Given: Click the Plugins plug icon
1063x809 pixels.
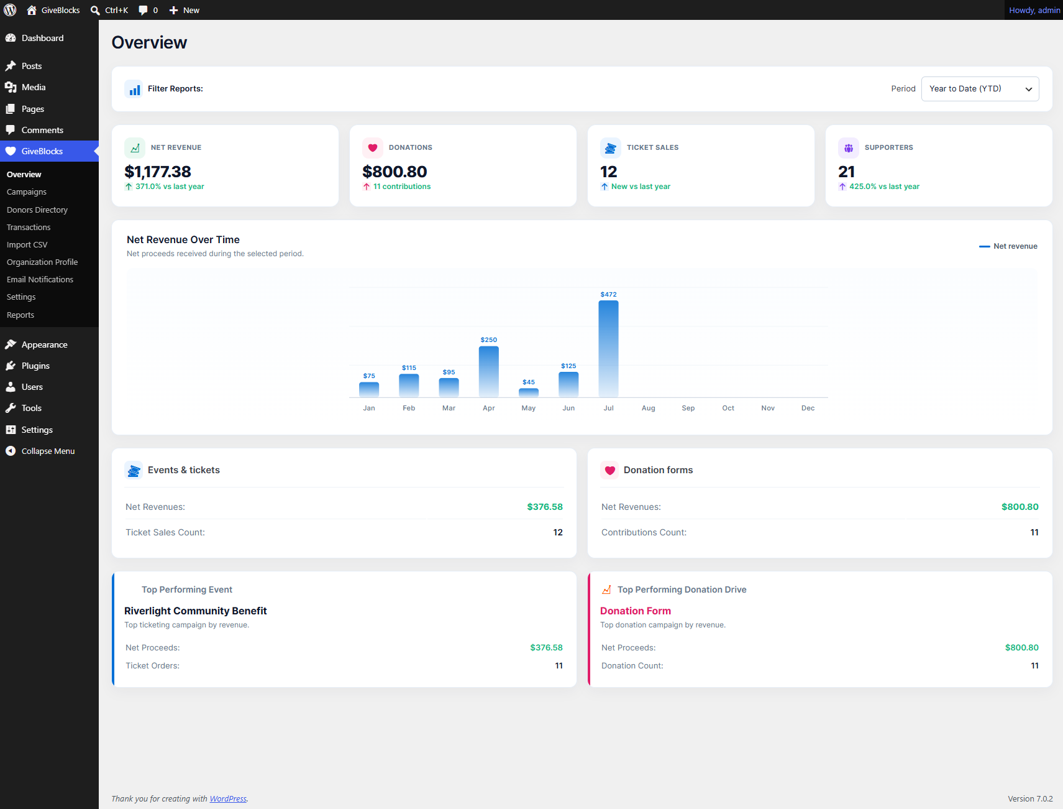Looking at the screenshot, I should [x=11, y=366].
